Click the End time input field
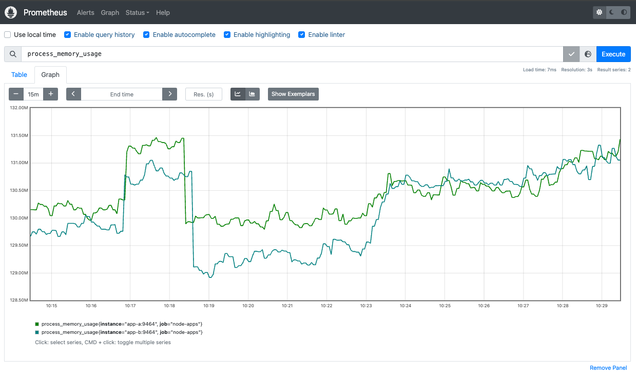The image size is (636, 378). click(x=121, y=94)
